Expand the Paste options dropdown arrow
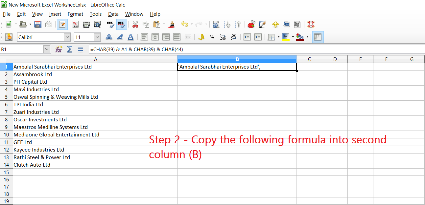 [x=164, y=24]
